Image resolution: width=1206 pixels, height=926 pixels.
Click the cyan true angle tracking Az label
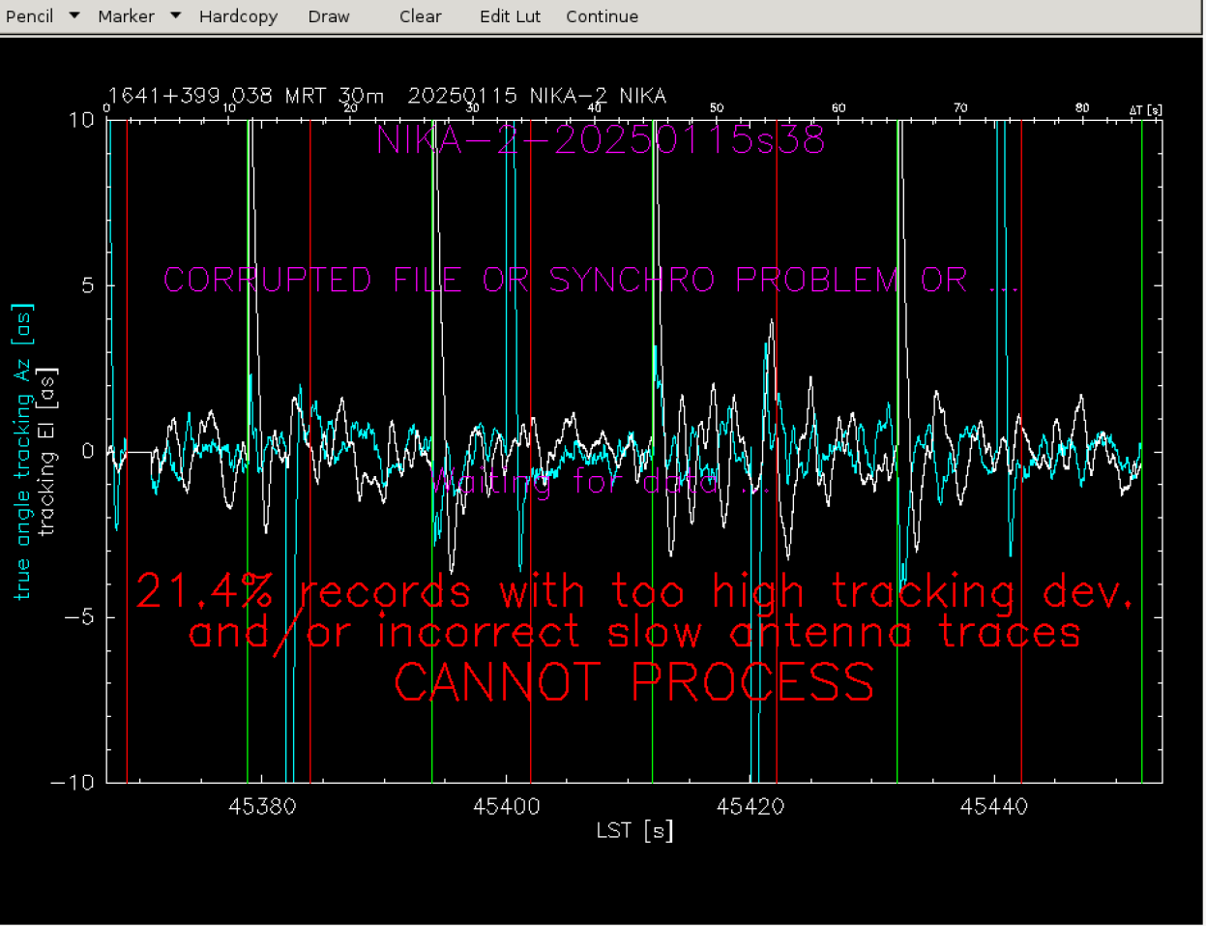coord(22,452)
